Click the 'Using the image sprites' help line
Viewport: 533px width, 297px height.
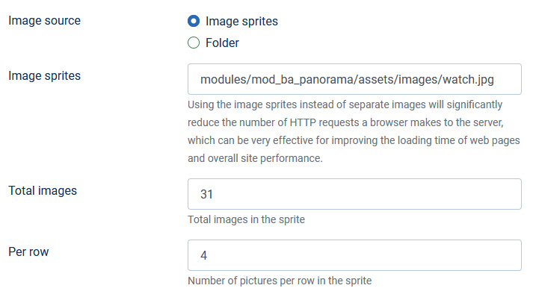[345, 104]
